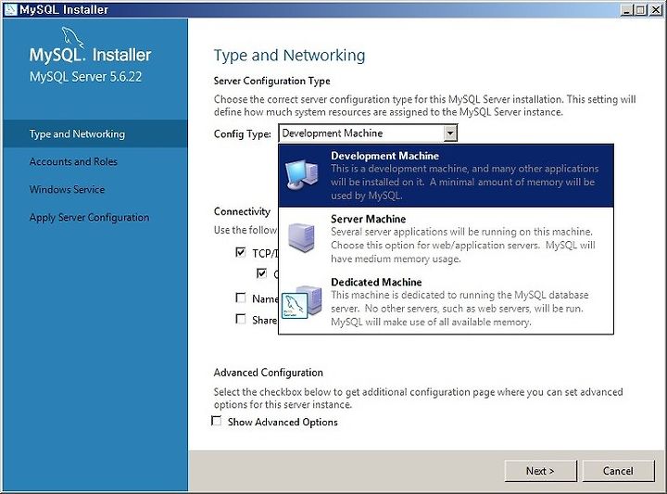Click the Server Configuration Type heading

[x=271, y=81]
